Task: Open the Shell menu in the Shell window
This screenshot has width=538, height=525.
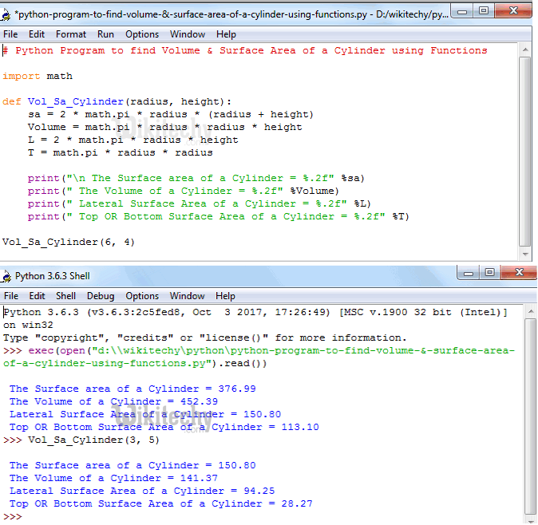Action: click(65, 296)
